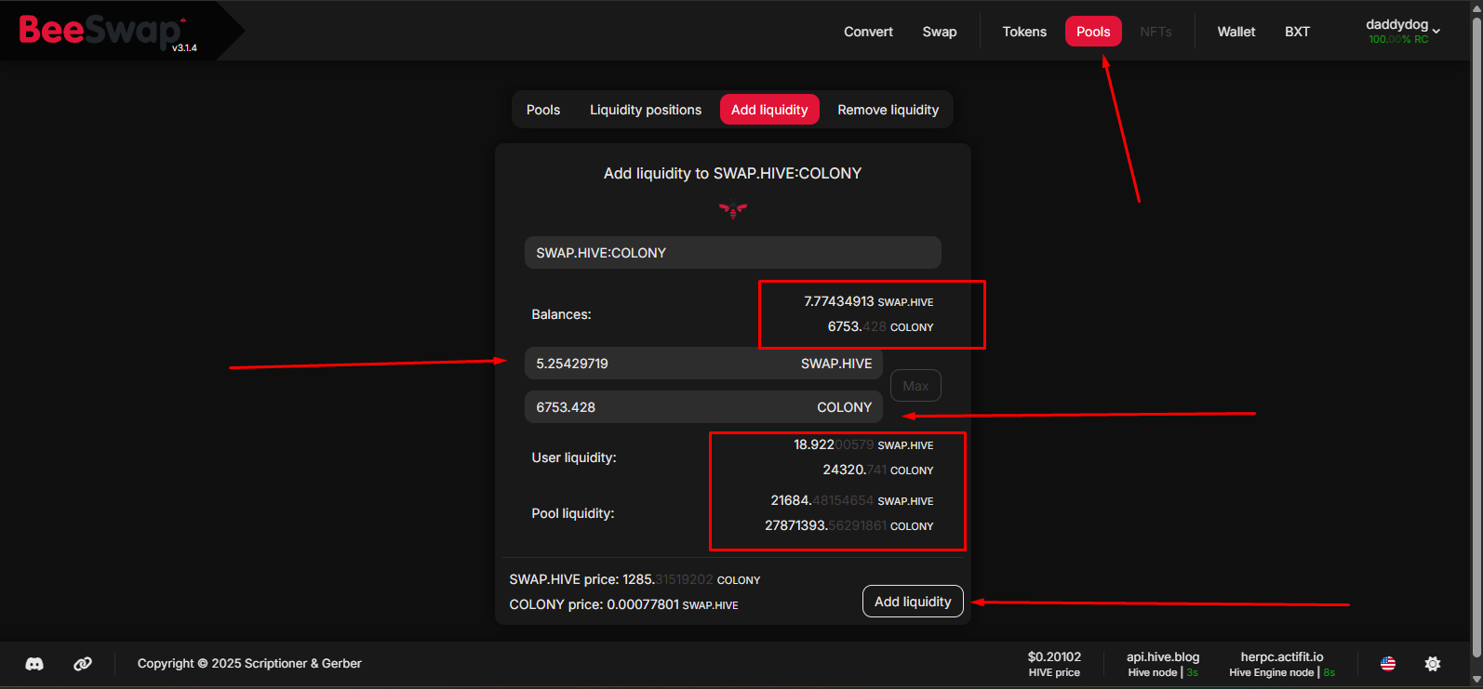Click the red bee icon under title
Viewport: 1483px width, 689px height.
(x=733, y=210)
